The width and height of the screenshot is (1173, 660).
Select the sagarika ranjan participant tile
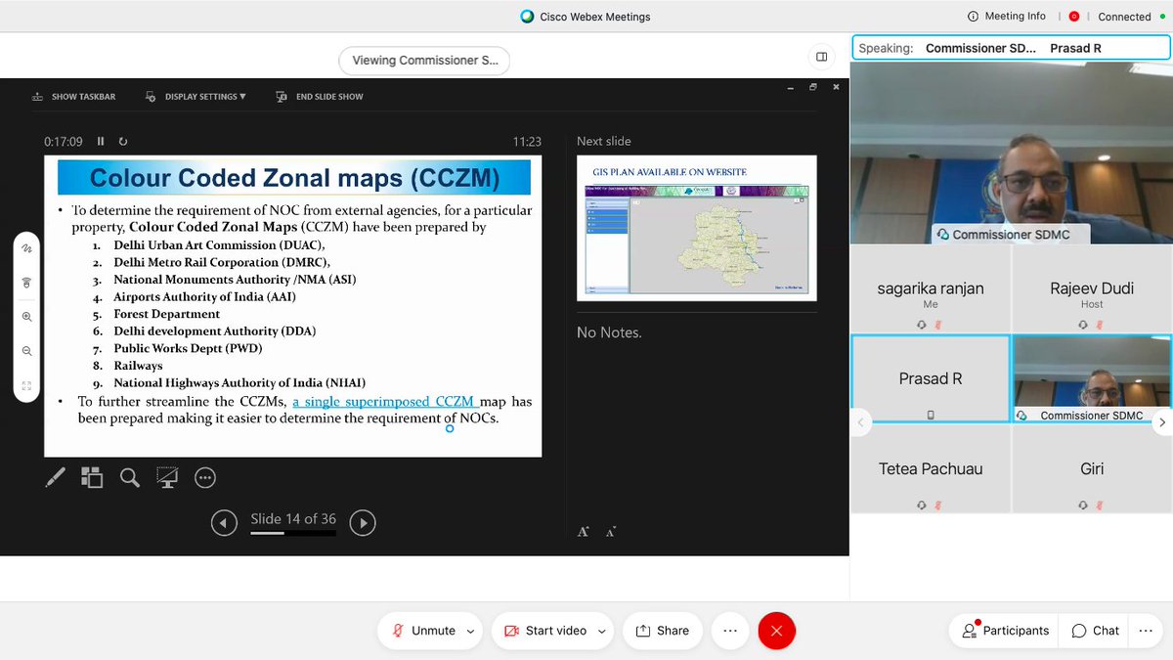(931, 289)
